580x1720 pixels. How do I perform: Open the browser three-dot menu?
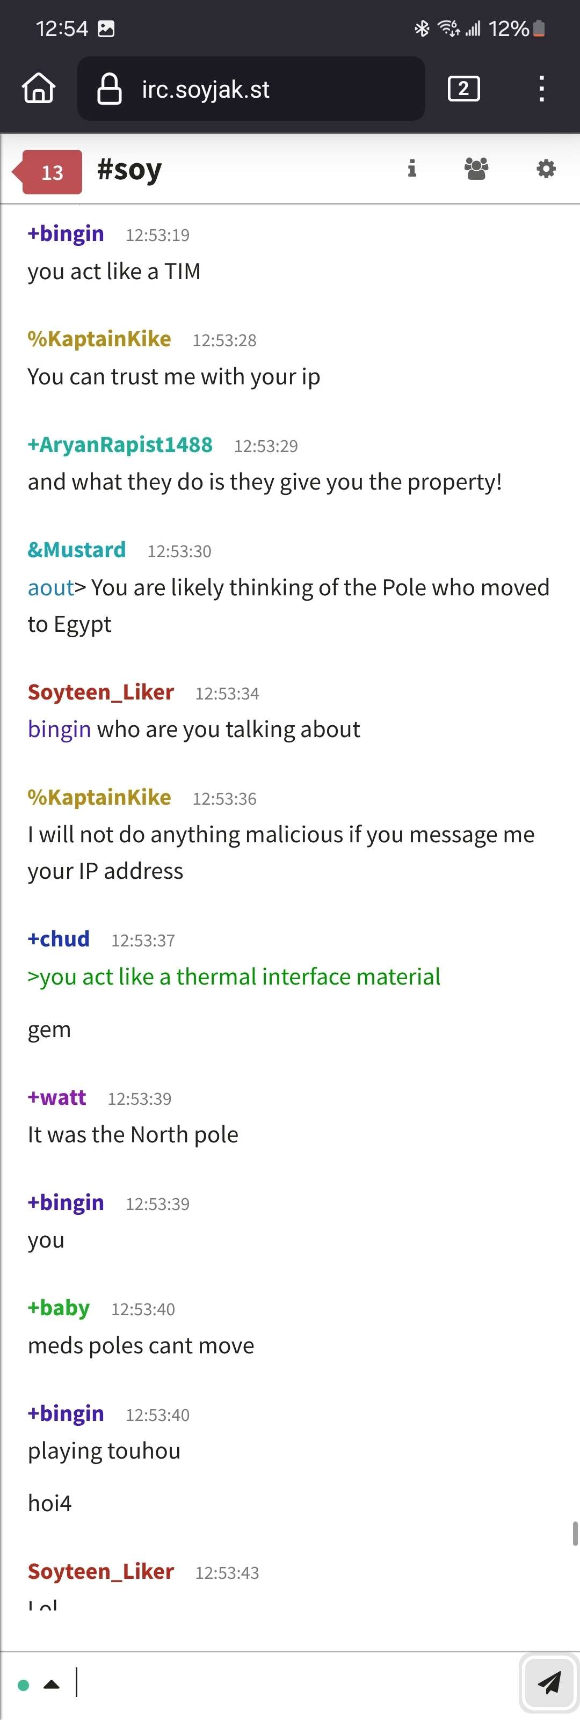coord(541,88)
